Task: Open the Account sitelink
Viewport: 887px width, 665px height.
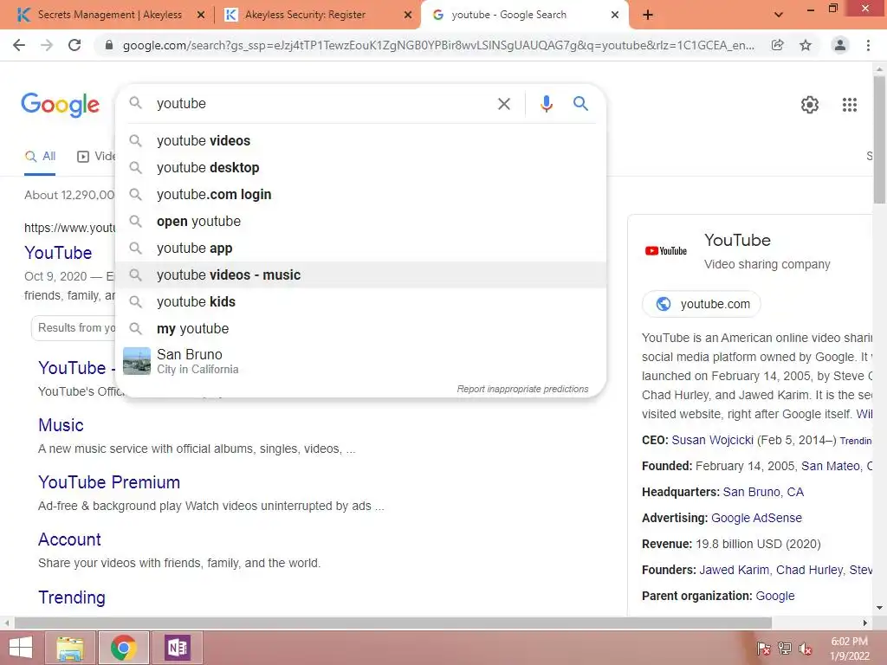Action: tap(69, 539)
